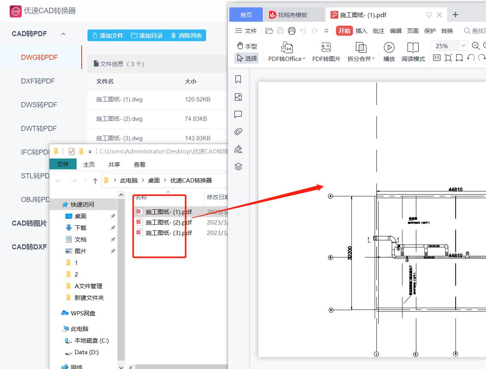This screenshot has height=369, width=486.
Task: Open the PDF转图片 conversion tool
Action: [326, 52]
